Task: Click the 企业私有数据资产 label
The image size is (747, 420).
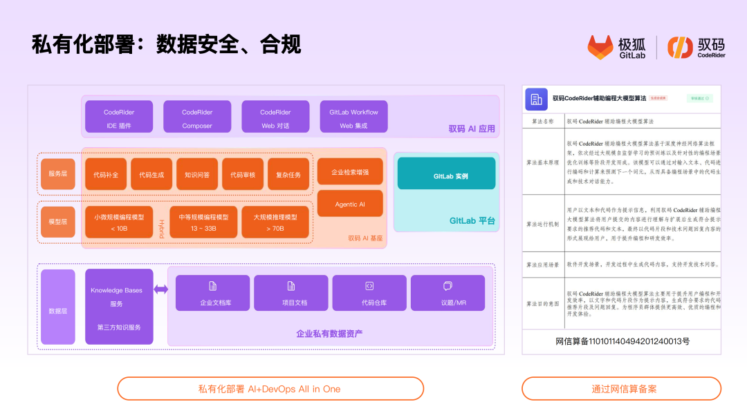Action: click(x=329, y=334)
